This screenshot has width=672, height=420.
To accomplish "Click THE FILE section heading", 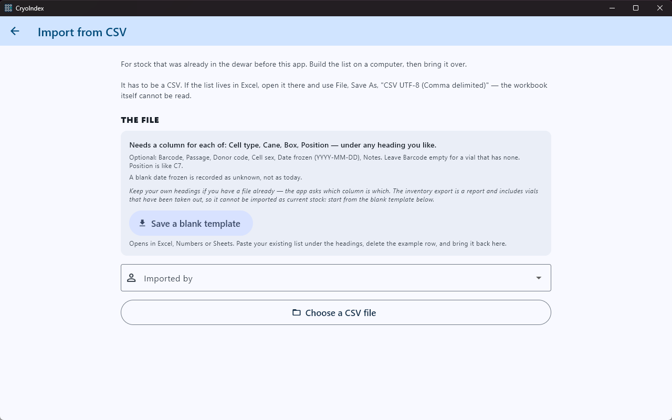I will 140,120.
